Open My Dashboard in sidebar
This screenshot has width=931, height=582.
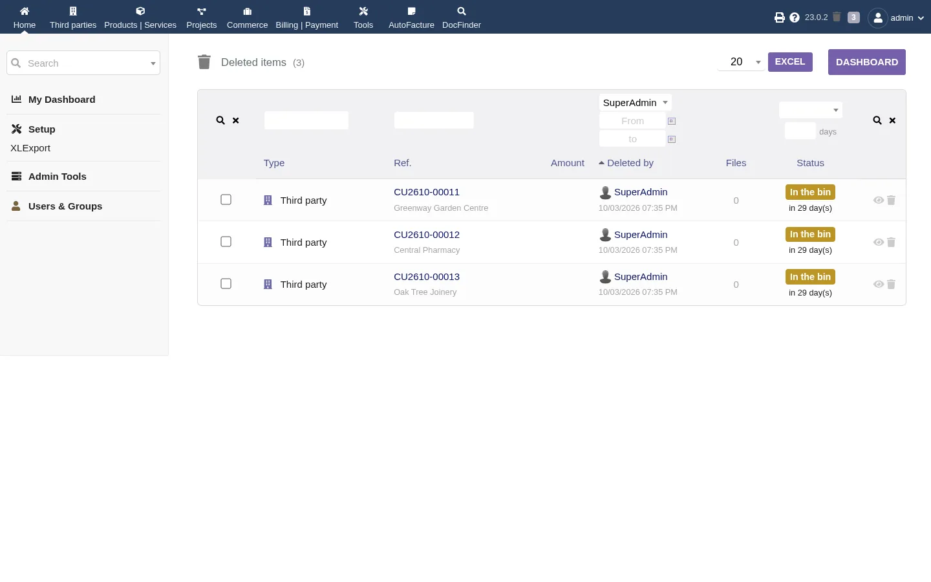click(x=62, y=100)
